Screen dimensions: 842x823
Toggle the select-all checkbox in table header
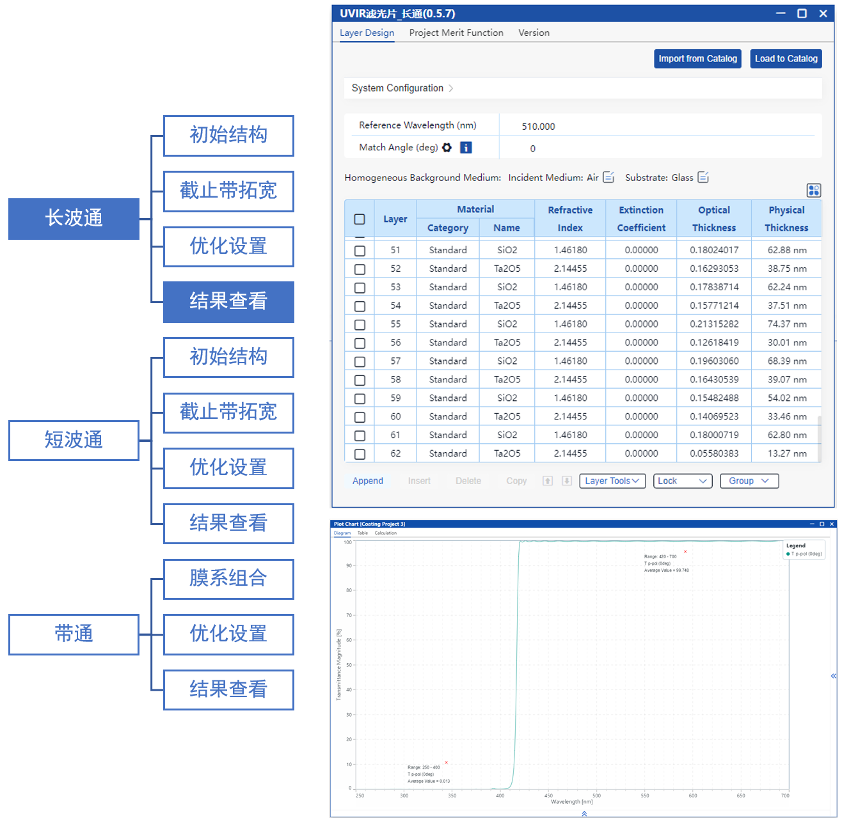360,219
